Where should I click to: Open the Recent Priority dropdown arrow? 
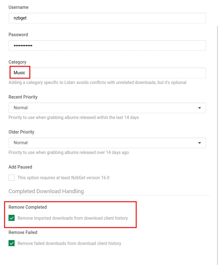pyautogui.click(x=199, y=108)
